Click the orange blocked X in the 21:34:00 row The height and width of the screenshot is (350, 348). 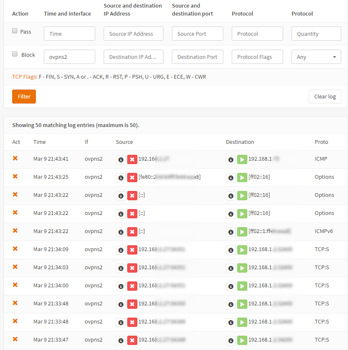[15, 285]
